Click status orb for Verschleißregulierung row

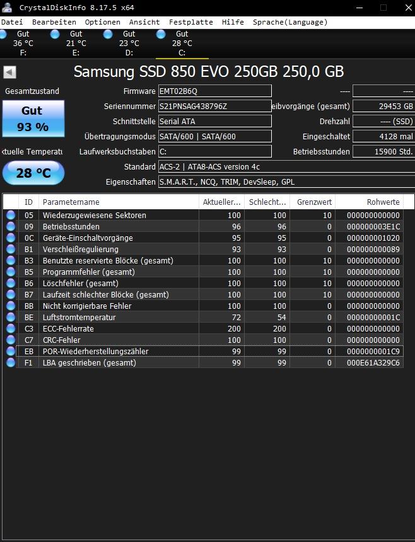point(11,249)
